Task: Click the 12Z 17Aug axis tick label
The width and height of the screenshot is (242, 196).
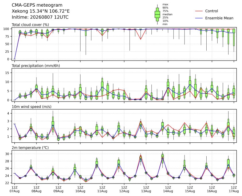Action: coord(234,189)
